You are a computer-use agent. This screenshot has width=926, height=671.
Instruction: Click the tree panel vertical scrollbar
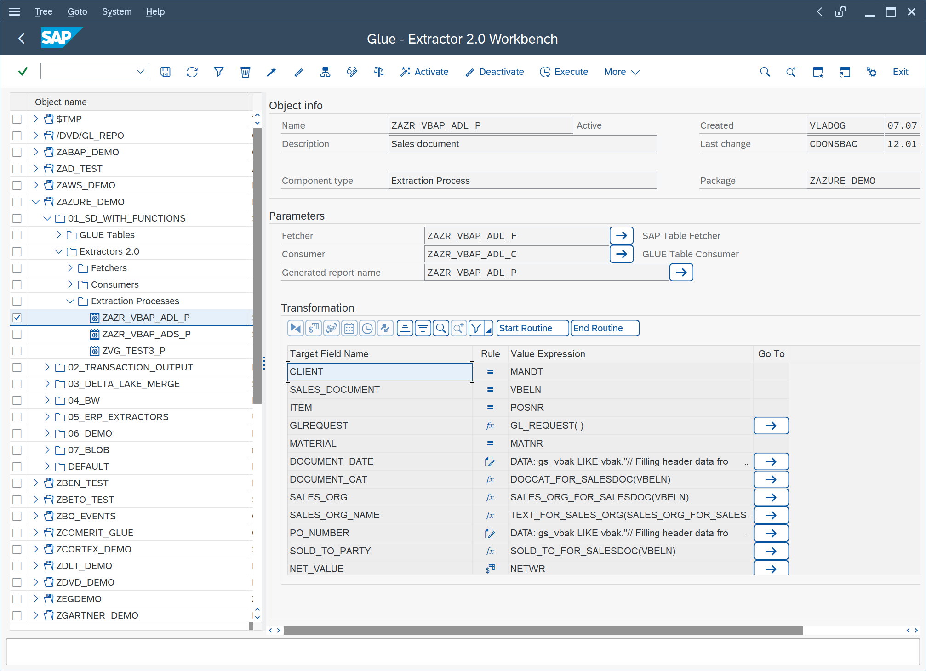(x=257, y=267)
